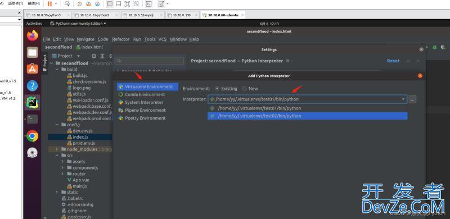Click the locate target icon in Project panel
Screen dimensions: 450x219
(93, 56)
